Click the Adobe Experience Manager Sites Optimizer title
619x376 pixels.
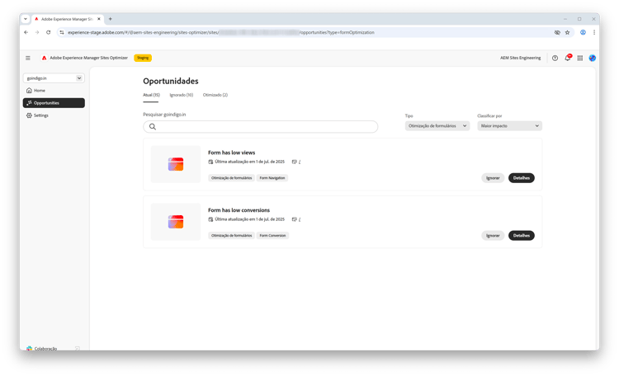coord(89,58)
